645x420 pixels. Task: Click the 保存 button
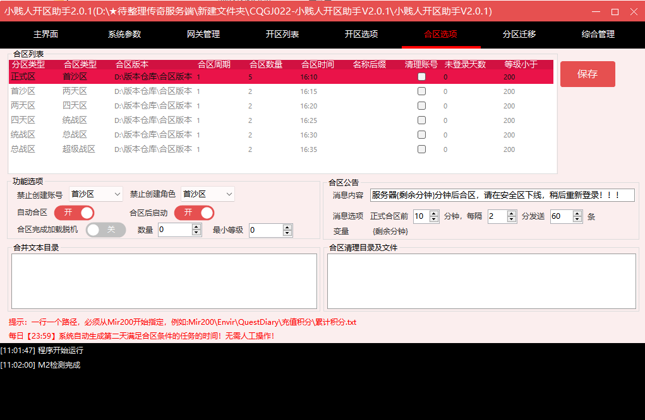pos(587,74)
